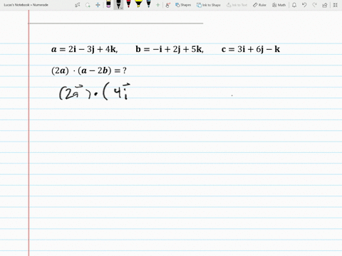Share this notebook page

(325, 5)
